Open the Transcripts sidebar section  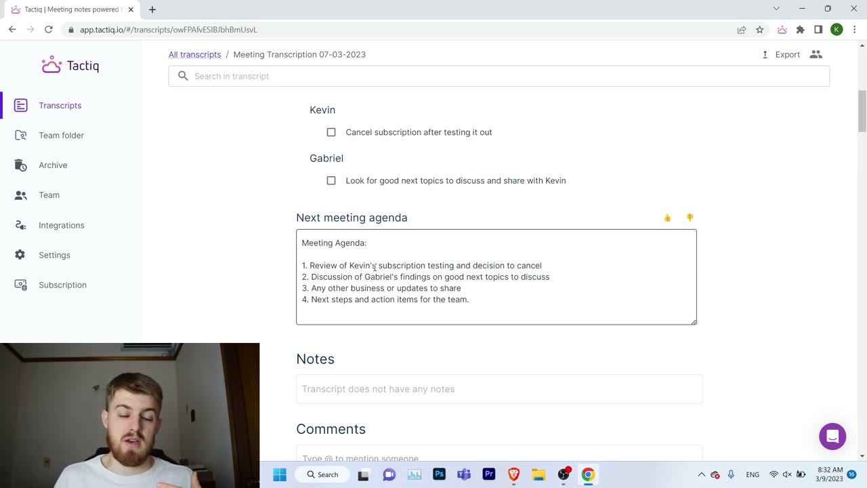click(60, 106)
